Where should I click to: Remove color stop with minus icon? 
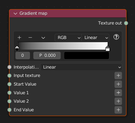coord(30,38)
